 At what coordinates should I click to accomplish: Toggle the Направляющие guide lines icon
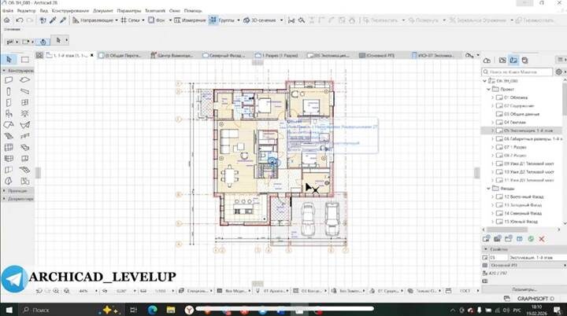76,20
